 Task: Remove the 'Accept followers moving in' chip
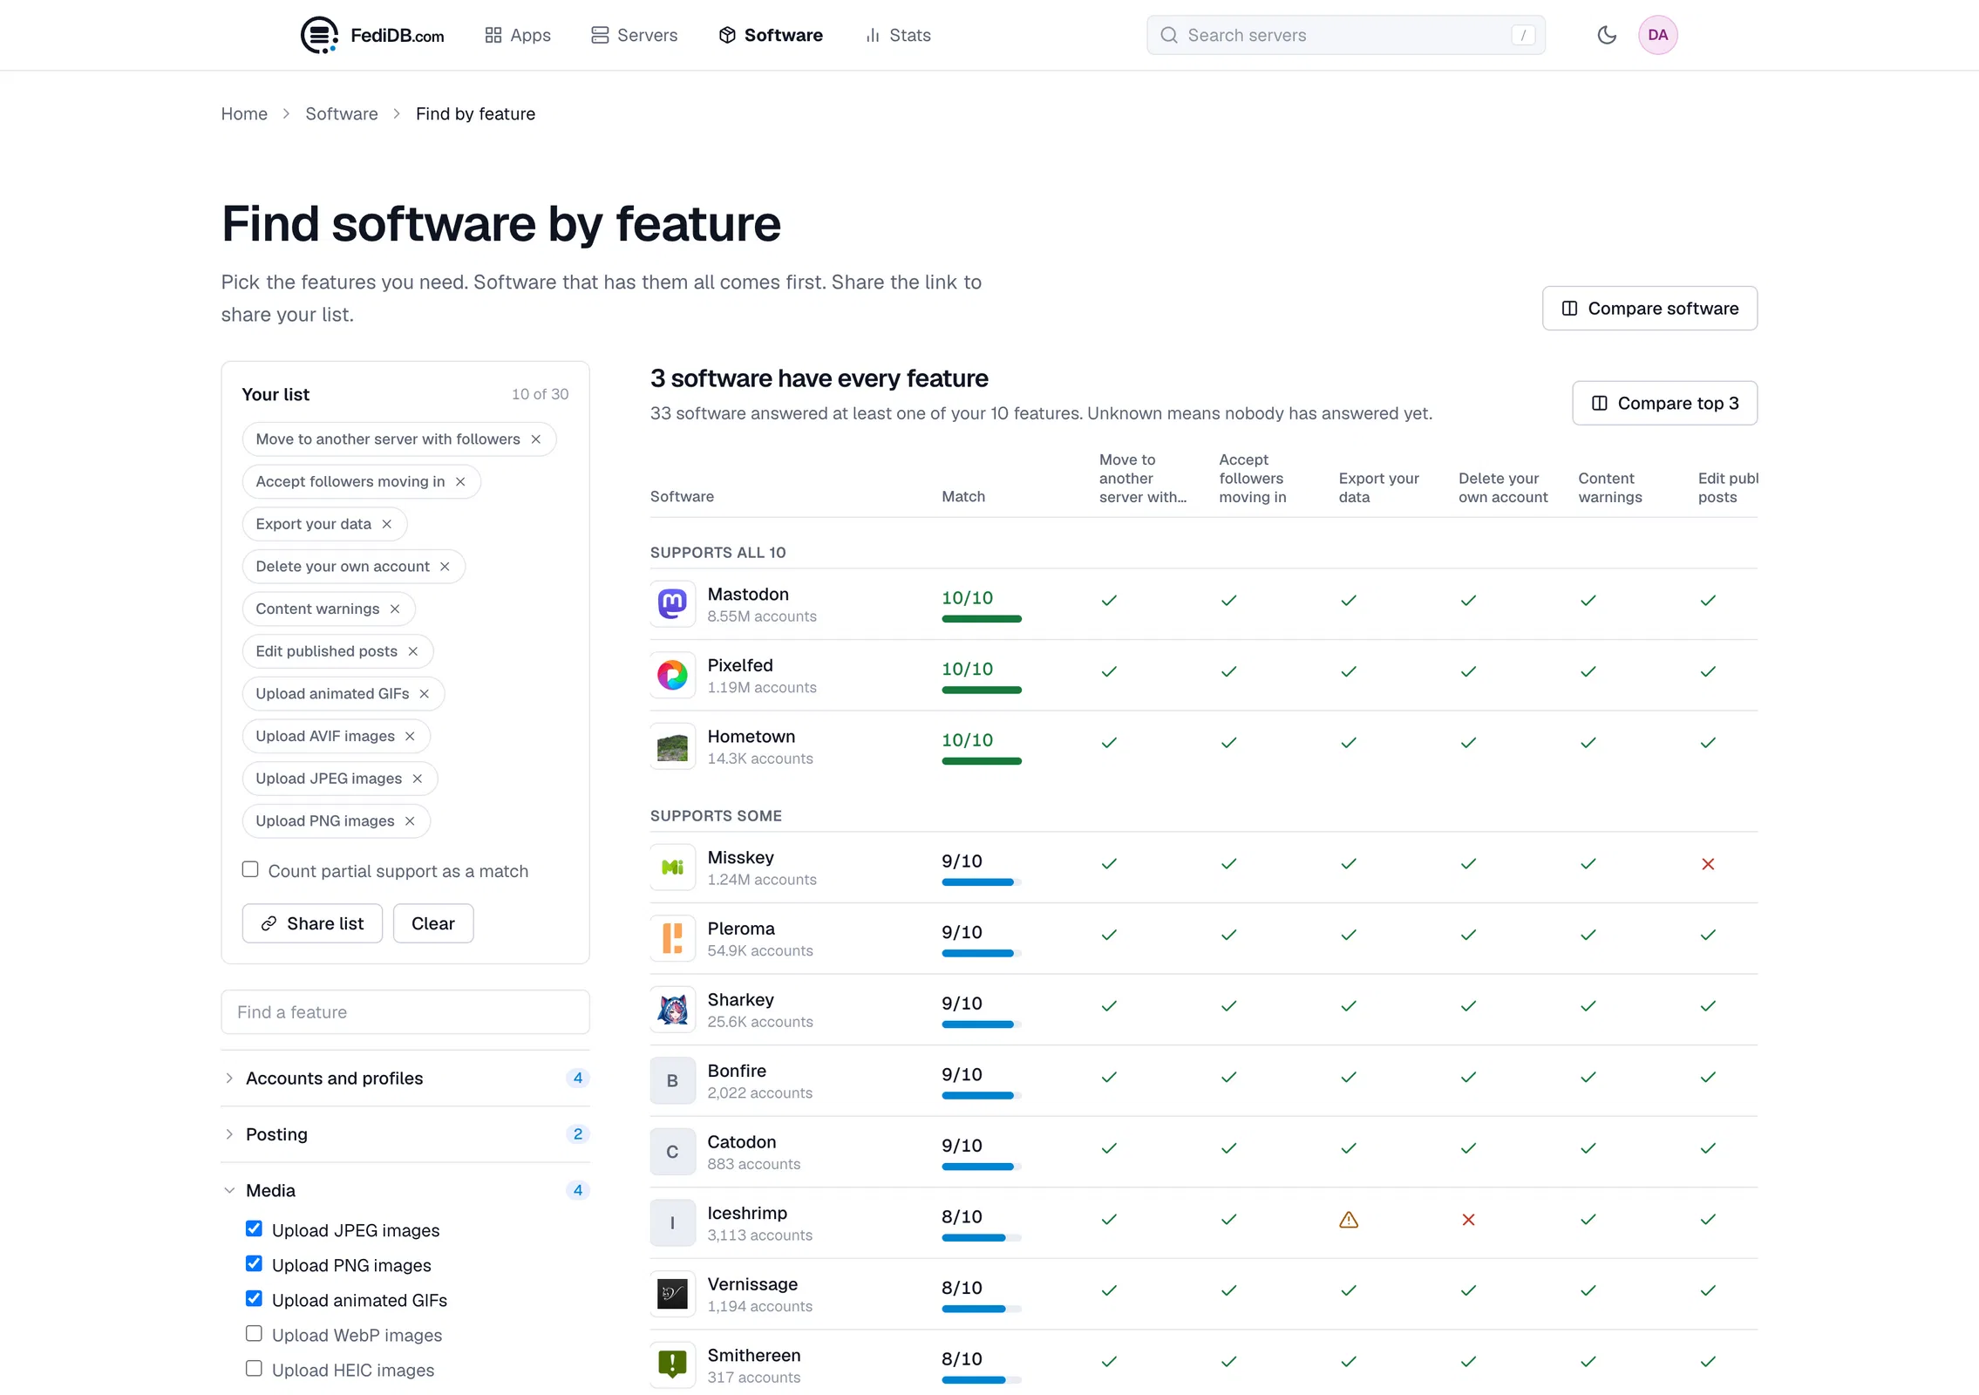coord(460,482)
